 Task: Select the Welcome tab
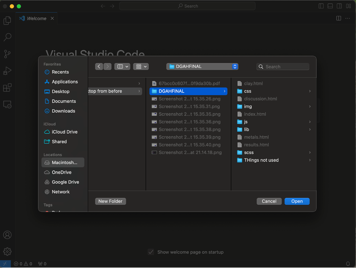pos(36,18)
